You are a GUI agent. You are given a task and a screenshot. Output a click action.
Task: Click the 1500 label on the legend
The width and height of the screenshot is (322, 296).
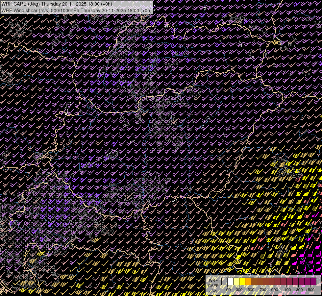[310, 290]
